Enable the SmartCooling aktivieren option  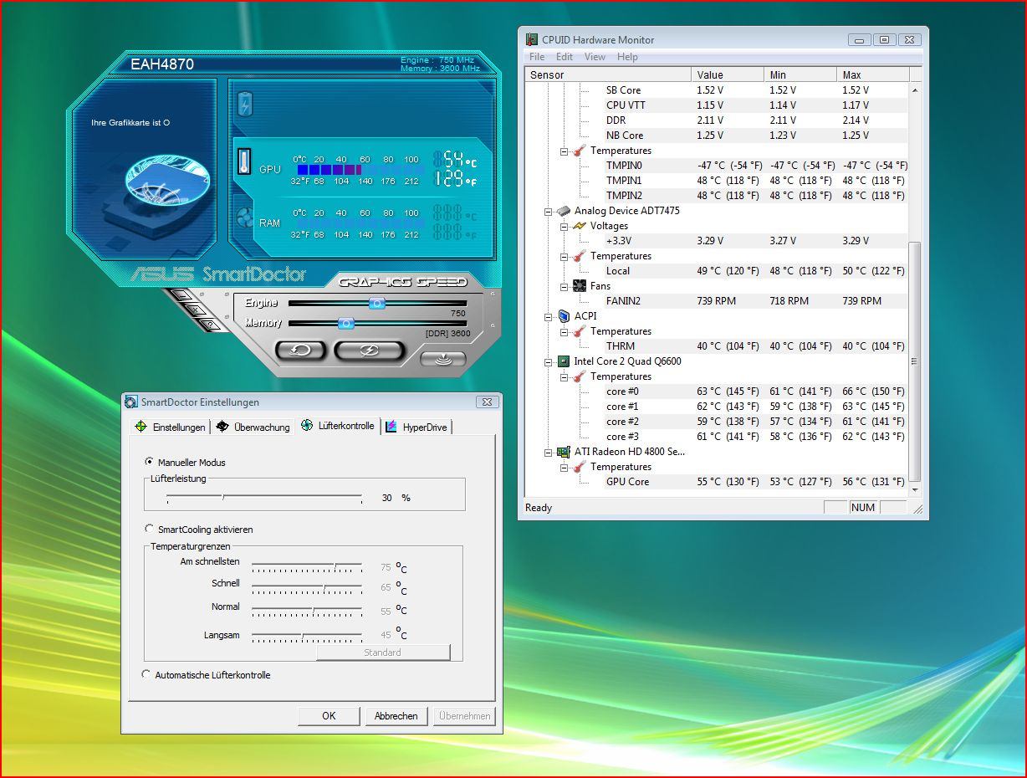click(149, 529)
